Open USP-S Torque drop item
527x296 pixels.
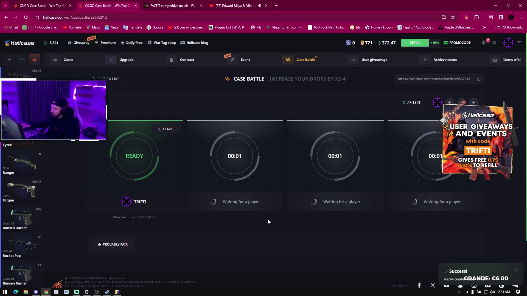21,191
